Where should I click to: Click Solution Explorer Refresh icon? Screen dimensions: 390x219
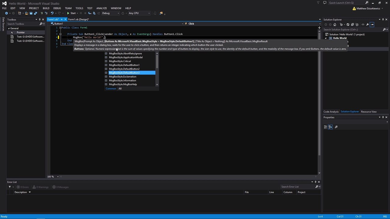coord(348,25)
